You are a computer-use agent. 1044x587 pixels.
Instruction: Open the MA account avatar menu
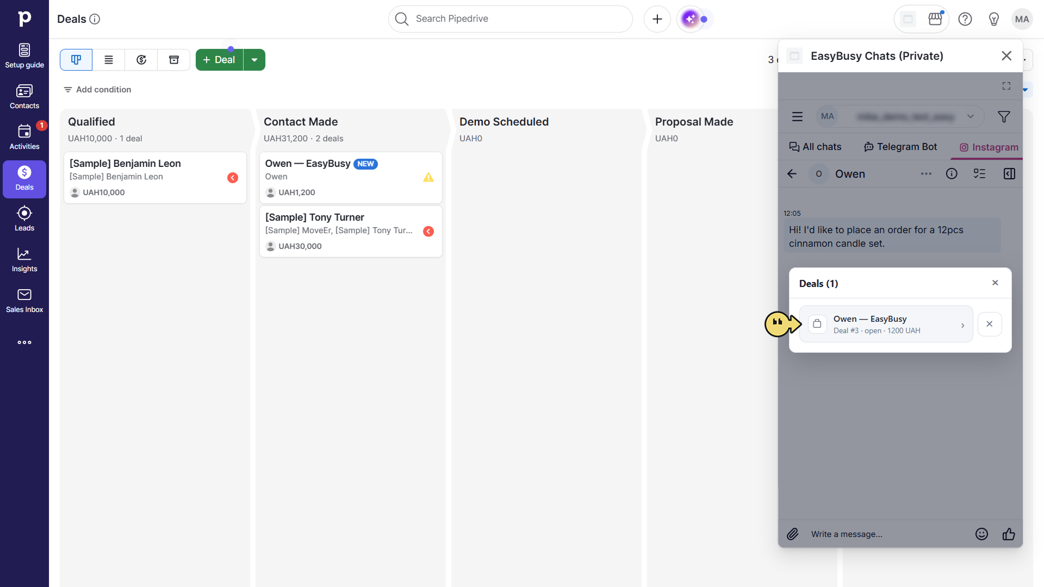pyautogui.click(x=1022, y=19)
